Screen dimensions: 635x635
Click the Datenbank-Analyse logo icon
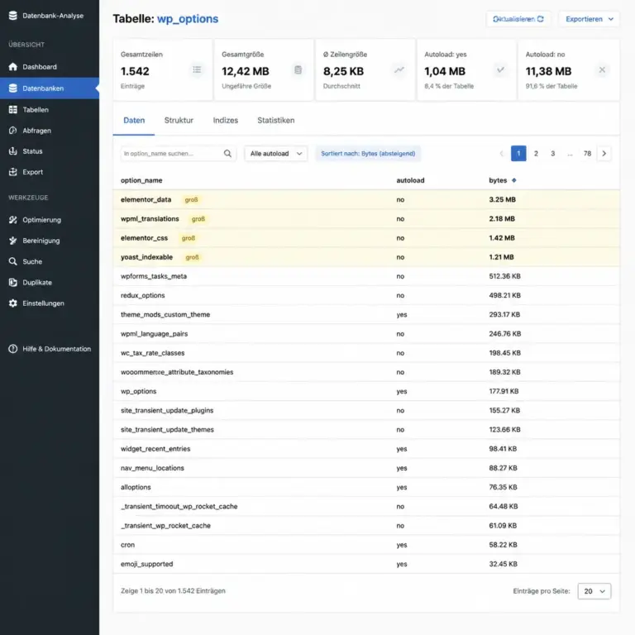13,16
